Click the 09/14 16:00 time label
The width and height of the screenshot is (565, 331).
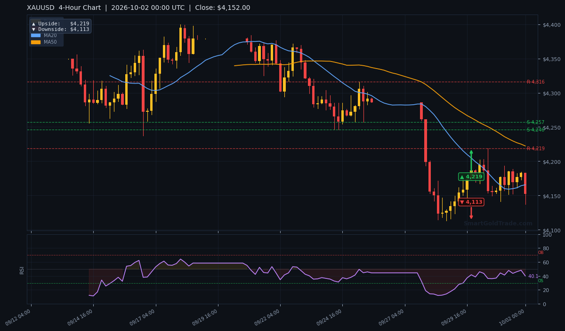(81, 317)
